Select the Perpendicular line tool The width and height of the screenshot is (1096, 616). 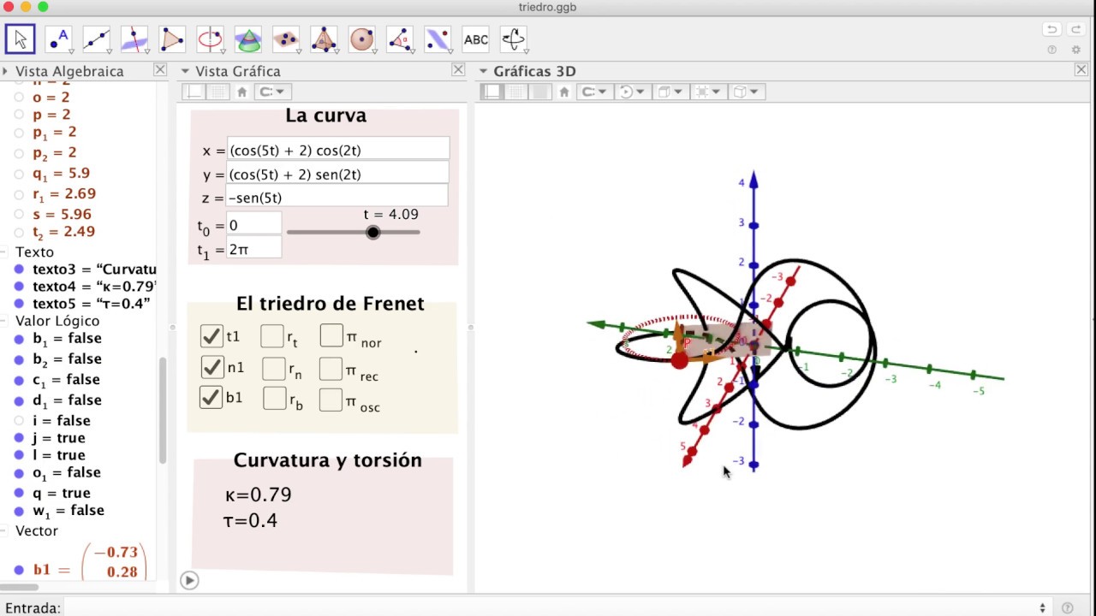pyautogui.click(x=134, y=39)
